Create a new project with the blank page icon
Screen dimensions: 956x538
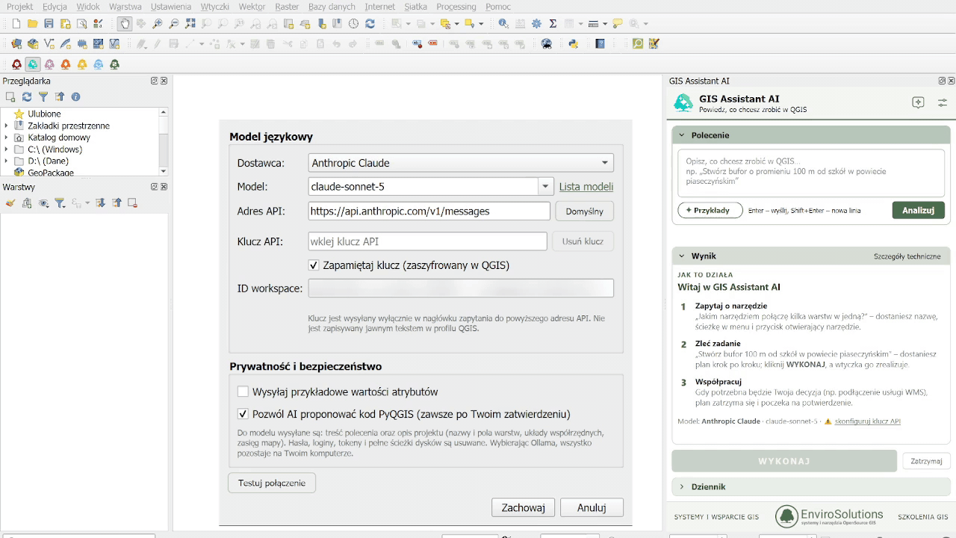tap(16, 24)
